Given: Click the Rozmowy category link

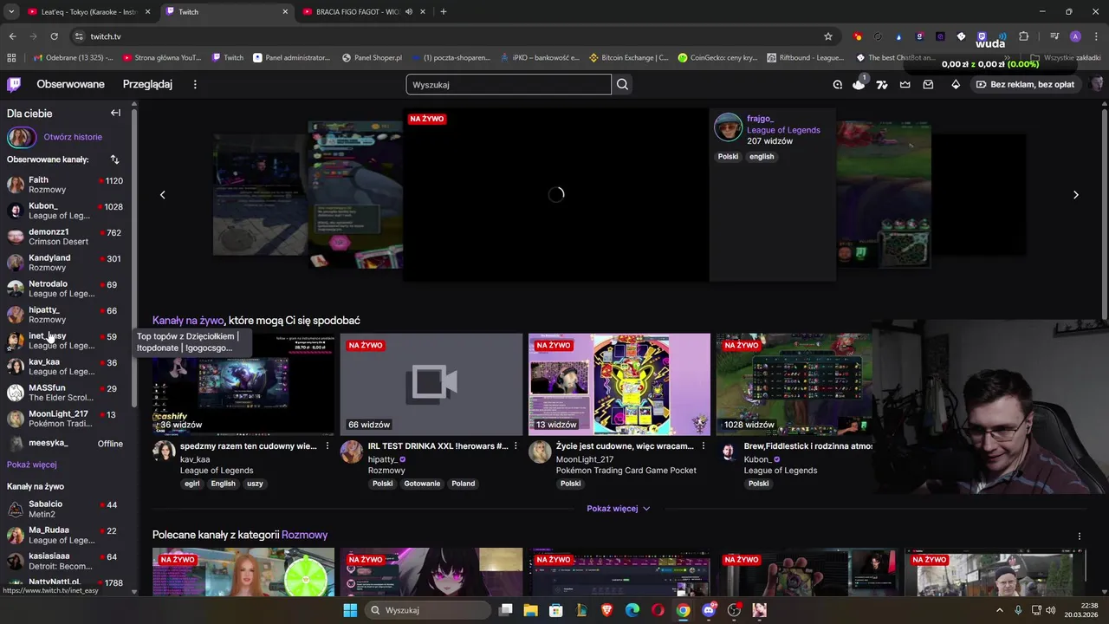Looking at the screenshot, I should pos(304,536).
